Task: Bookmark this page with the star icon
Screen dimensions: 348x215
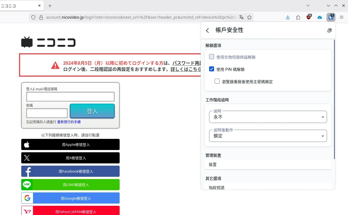Action: pyautogui.click(x=249, y=17)
